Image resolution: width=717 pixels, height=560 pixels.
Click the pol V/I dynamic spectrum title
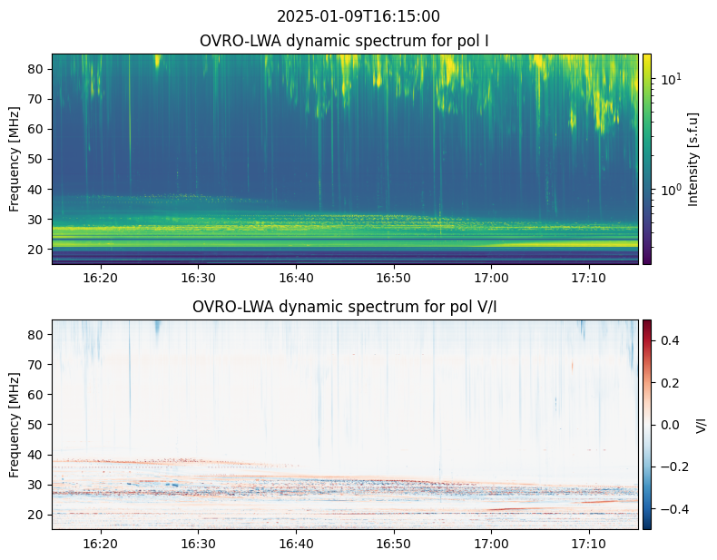346,307
